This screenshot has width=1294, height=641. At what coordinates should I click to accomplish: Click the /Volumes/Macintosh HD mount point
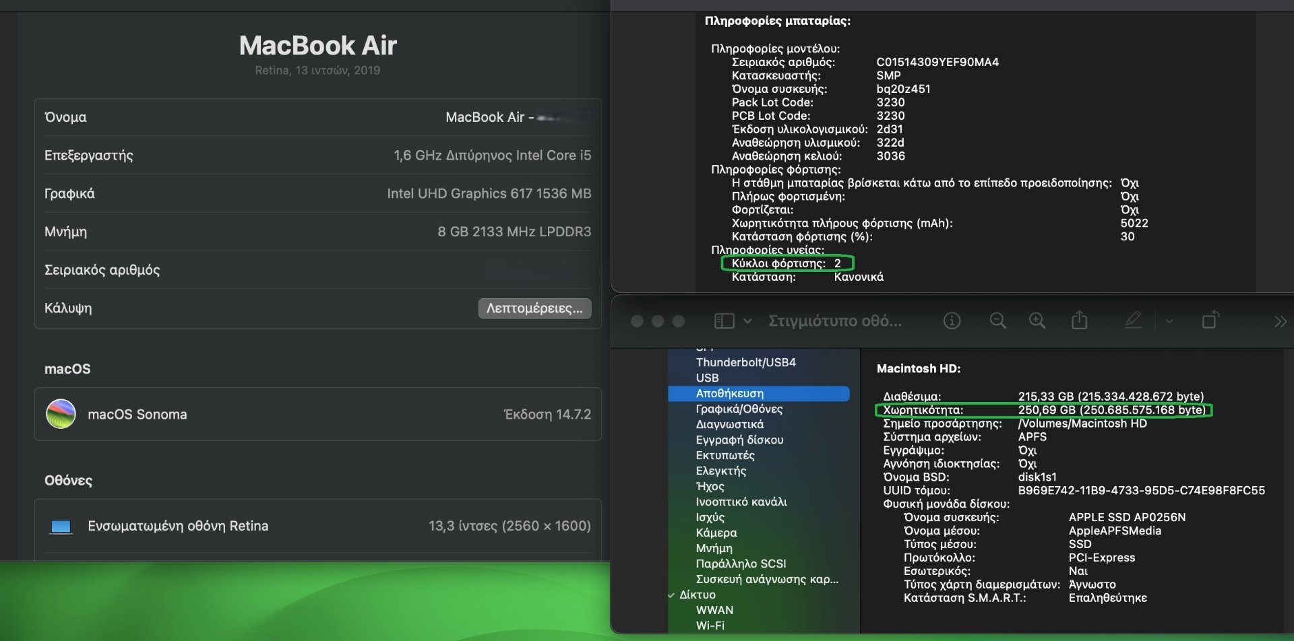tap(1082, 424)
